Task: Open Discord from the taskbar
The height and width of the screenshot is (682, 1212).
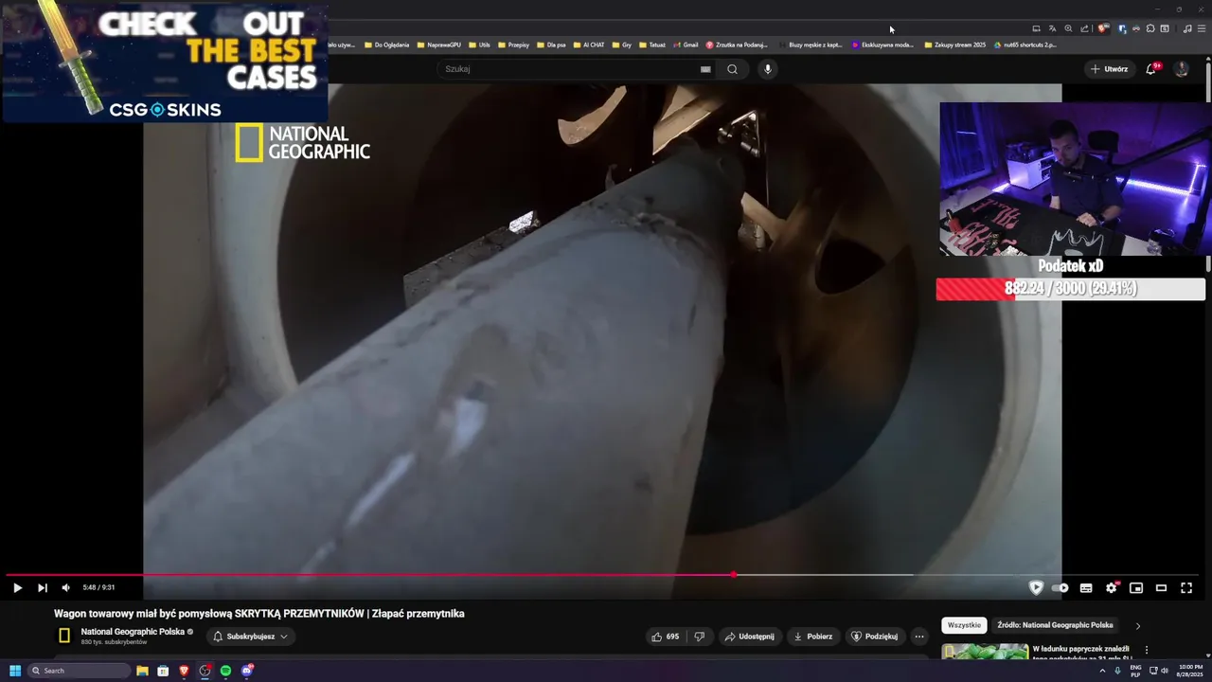Action: [x=247, y=671]
